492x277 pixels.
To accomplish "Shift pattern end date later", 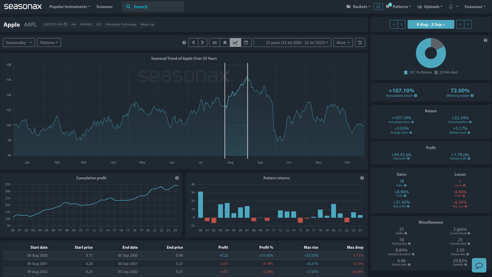I will (468, 25).
